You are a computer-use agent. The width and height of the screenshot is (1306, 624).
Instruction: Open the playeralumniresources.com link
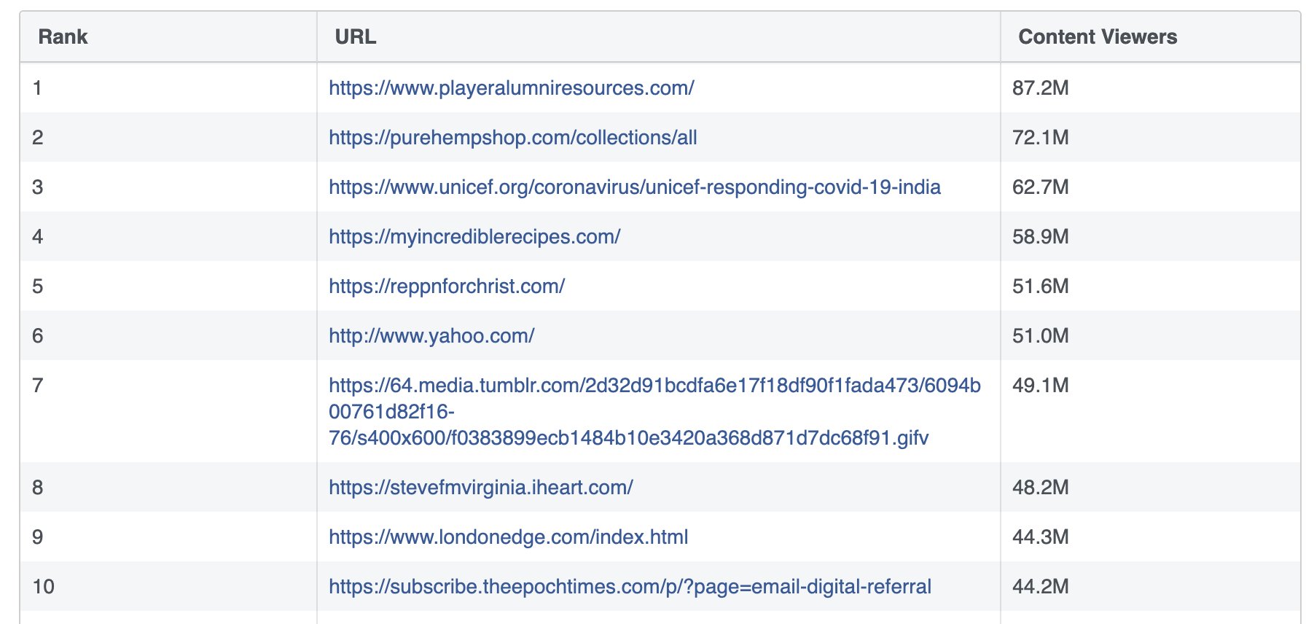(x=511, y=88)
